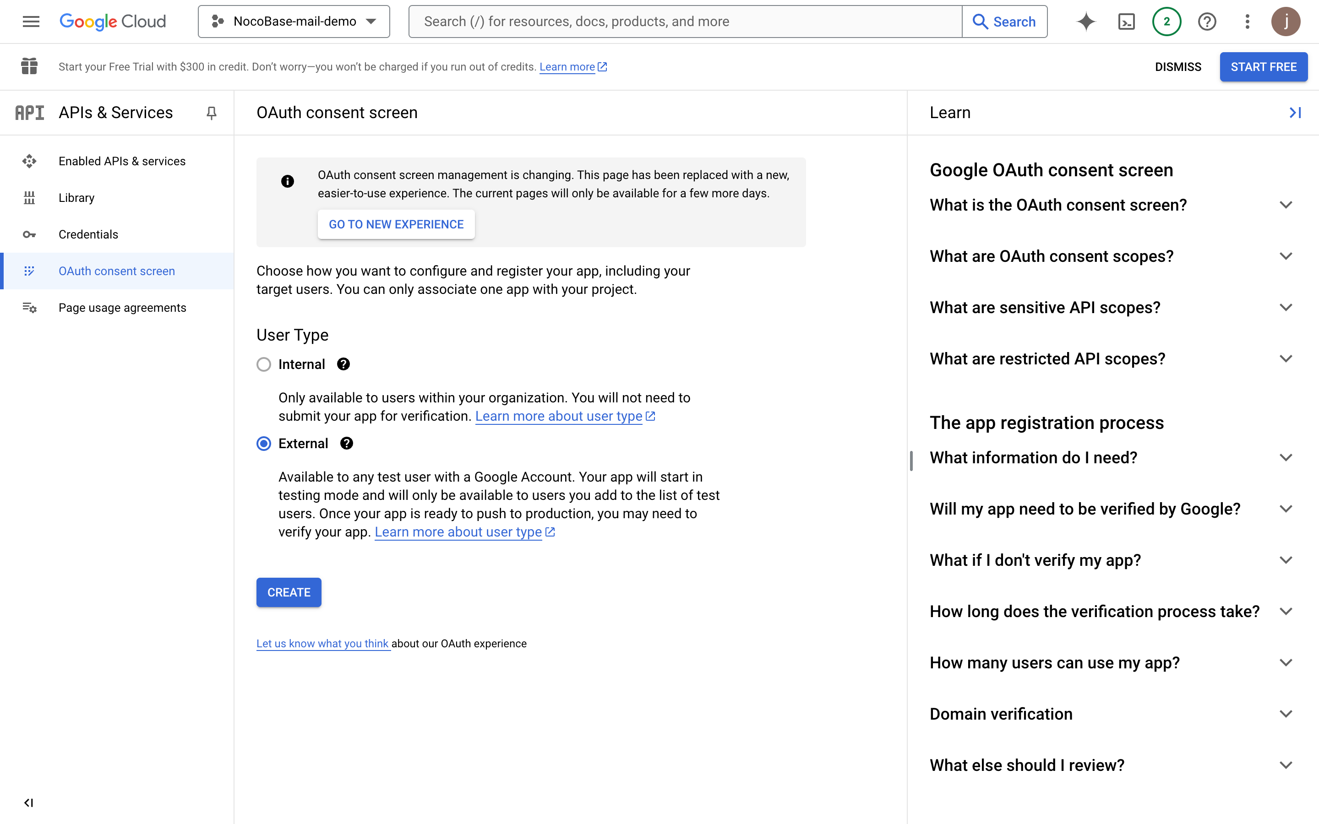
Task: Click GO TO NEW EXPERIENCE button
Action: 396,224
